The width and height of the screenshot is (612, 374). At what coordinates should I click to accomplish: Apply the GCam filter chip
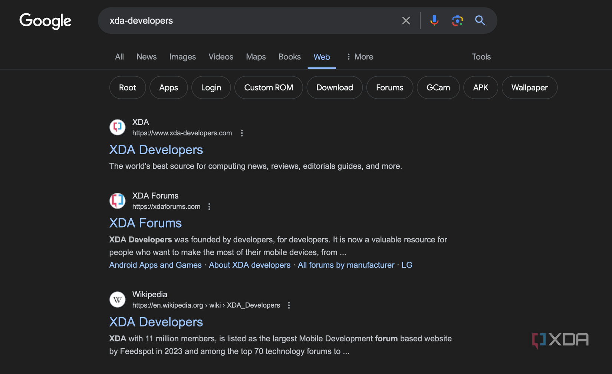pyautogui.click(x=438, y=87)
